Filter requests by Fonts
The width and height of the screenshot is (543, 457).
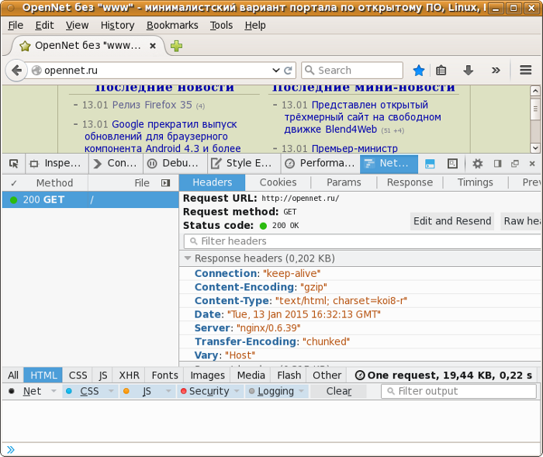(x=164, y=376)
